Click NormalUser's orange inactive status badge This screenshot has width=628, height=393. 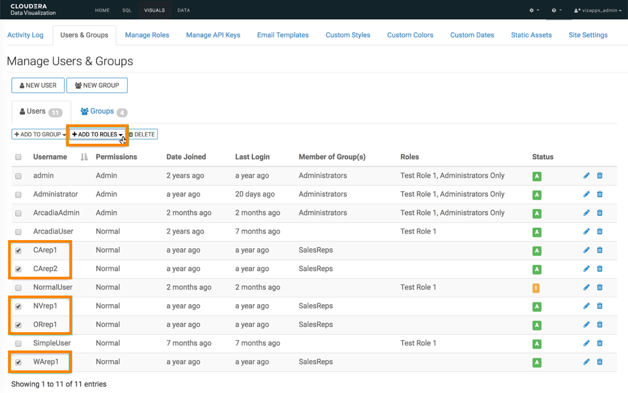click(x=537, y=287)
